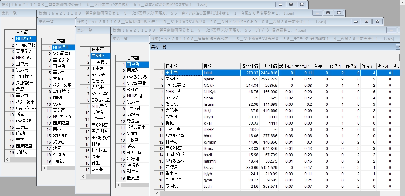Select row number 12 神清め in the front table

[x=183, y=142]
